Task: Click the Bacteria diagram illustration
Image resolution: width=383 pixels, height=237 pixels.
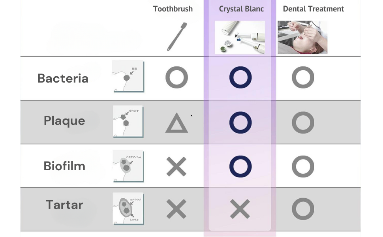Action: tap(128, 76)
